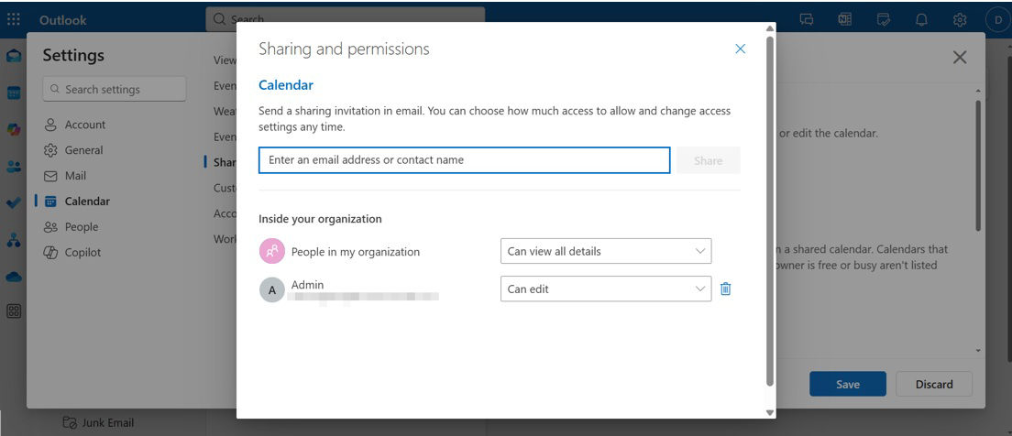Image resolution: width=1012 pixels, height=436 pixels.
Task: Go to General settings category
Action: tap(83, 150)
